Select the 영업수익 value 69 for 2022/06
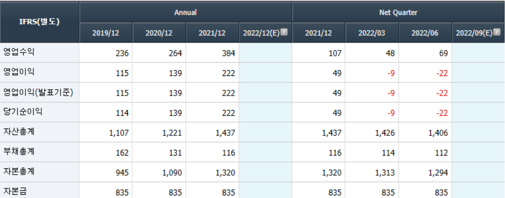This screenshot has height=198, width=505. (443, 54)
